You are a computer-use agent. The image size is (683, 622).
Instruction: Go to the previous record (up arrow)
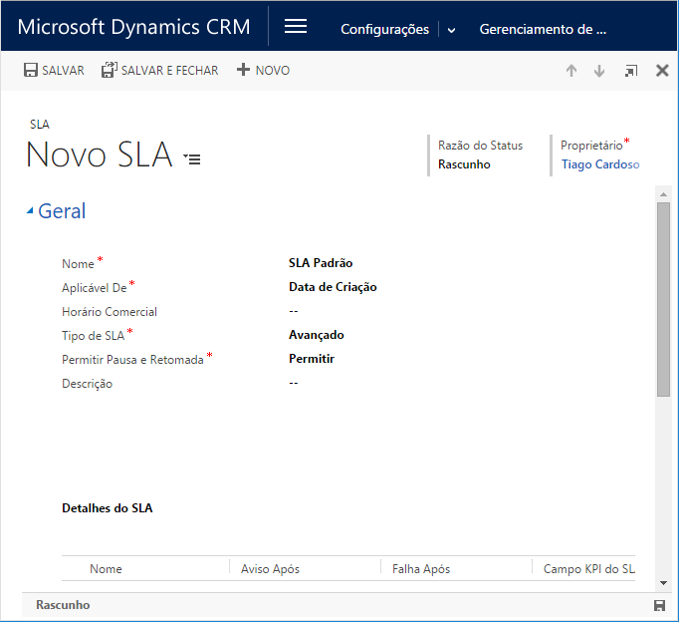click(571, 71)
